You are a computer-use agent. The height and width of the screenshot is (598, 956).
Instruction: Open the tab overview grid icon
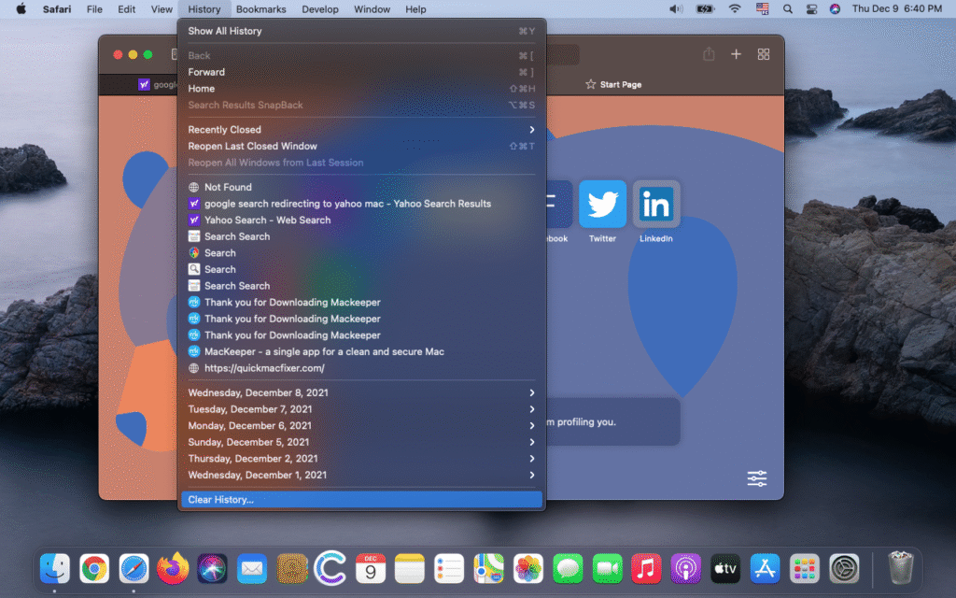[x=763, y=54]
